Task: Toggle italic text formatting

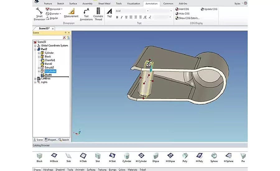Action: click(x=122, y=17)
